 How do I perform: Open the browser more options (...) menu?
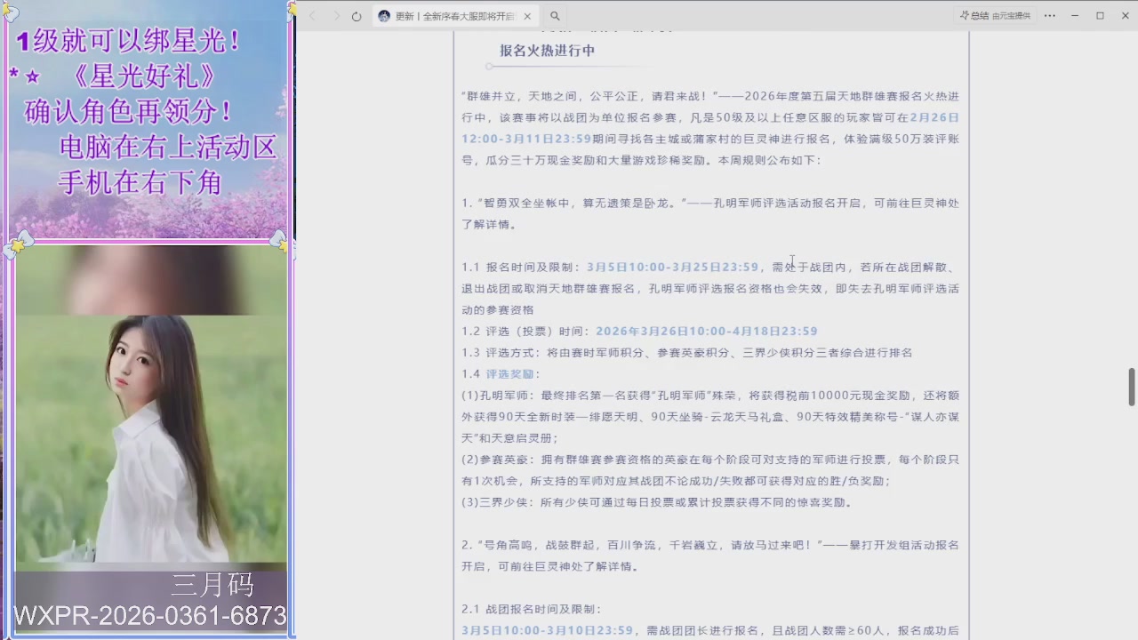1050,15
